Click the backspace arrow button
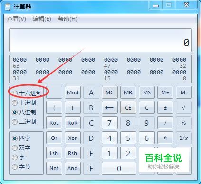Image resolution: width=201 pixels, height=184 pixels. [x=110, y=108]
